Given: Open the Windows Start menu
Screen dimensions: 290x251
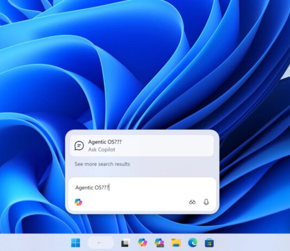Looking at the screenshot, I should [x=75, y=242].
